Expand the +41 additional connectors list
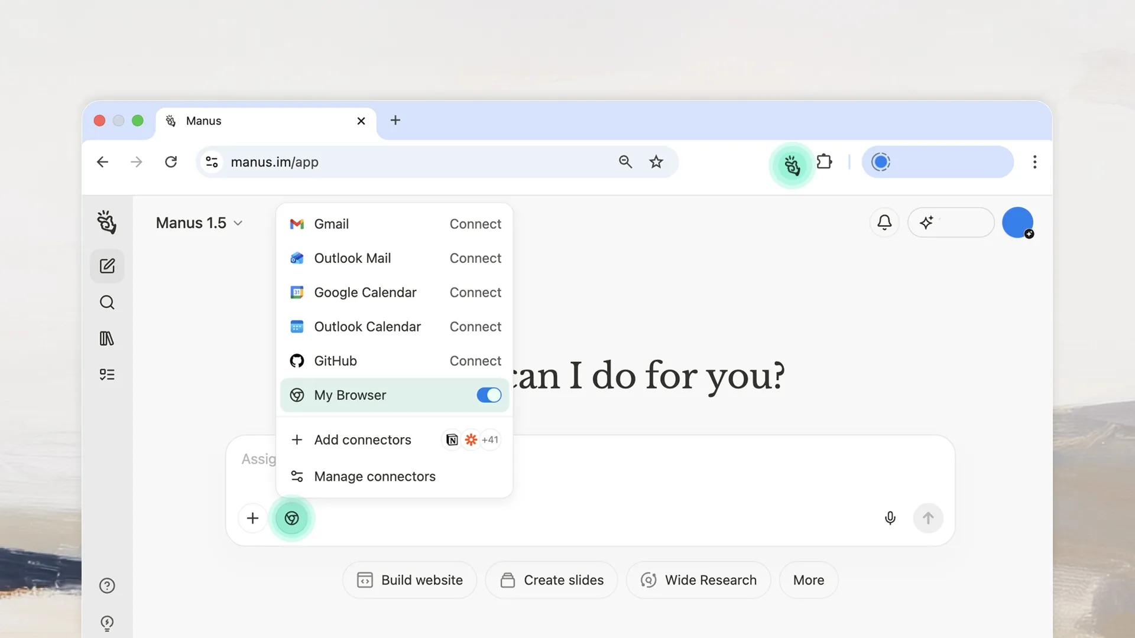The height and width of the screenshot is (638, 1135). pyautogui.click(x=489, y=440)
